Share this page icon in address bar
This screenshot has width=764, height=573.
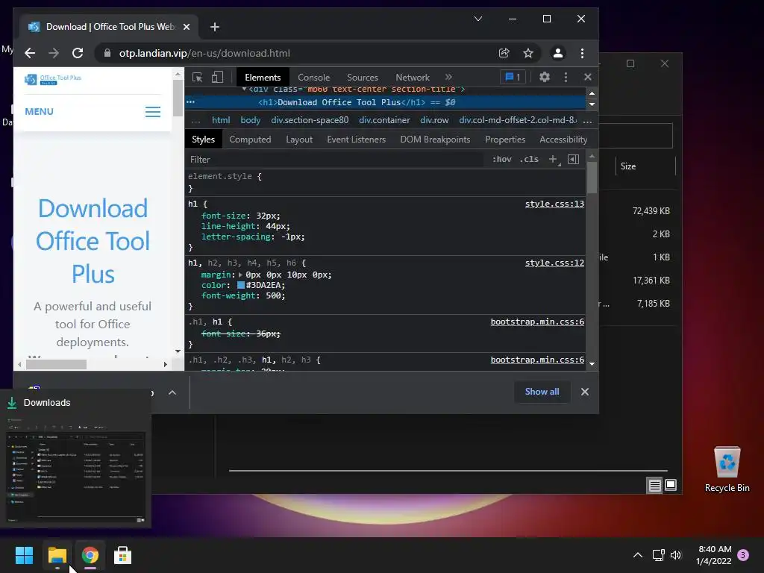[504, 53]
